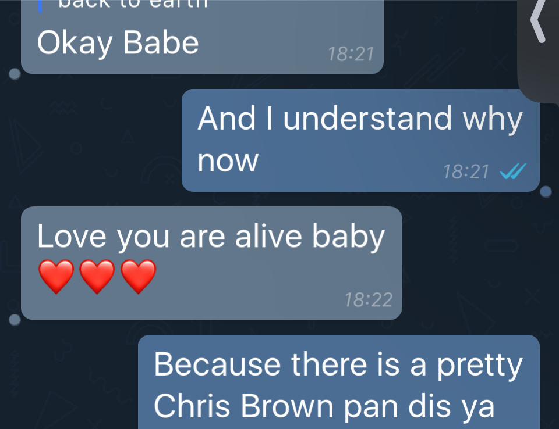Select dot beside 'Okay Babe' message
Image resolution: width=559 pixels, height=429 pixels.
15,74
